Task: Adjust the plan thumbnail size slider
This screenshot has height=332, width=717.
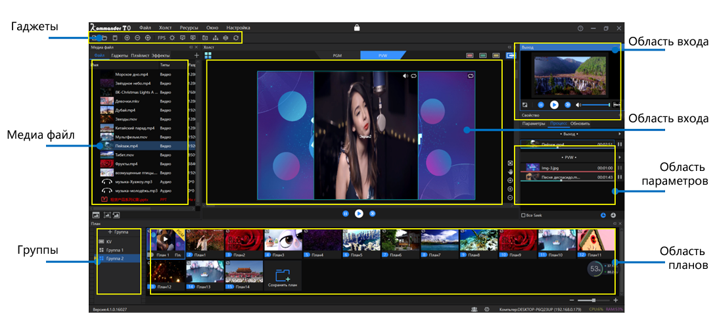Action: pyautogui.click(x=593, y=300)
